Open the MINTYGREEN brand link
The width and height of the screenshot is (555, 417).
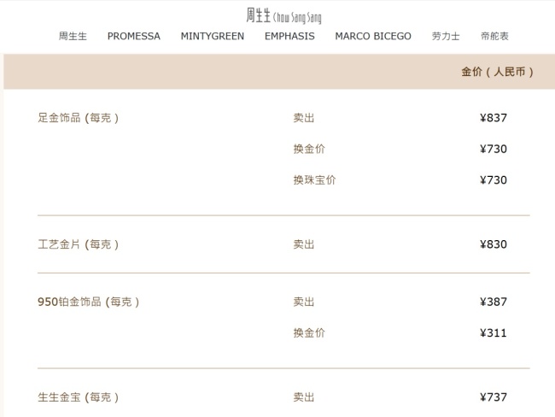[x=212, y=37]
